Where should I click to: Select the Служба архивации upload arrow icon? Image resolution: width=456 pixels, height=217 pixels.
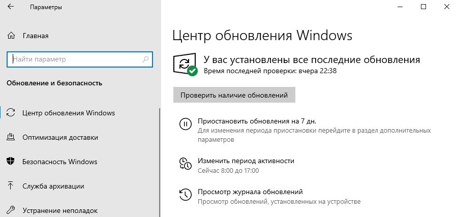pyautogui.click(x=11, y=186)
